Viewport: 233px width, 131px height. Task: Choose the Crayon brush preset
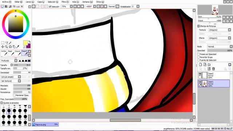point(18,53)
